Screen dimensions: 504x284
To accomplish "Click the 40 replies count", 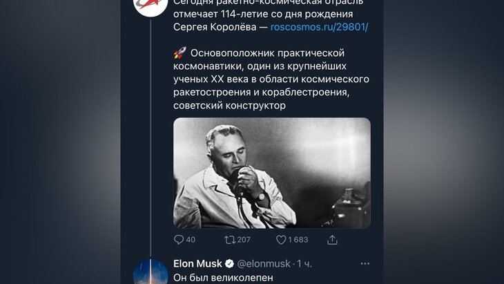I will point(191,240).
